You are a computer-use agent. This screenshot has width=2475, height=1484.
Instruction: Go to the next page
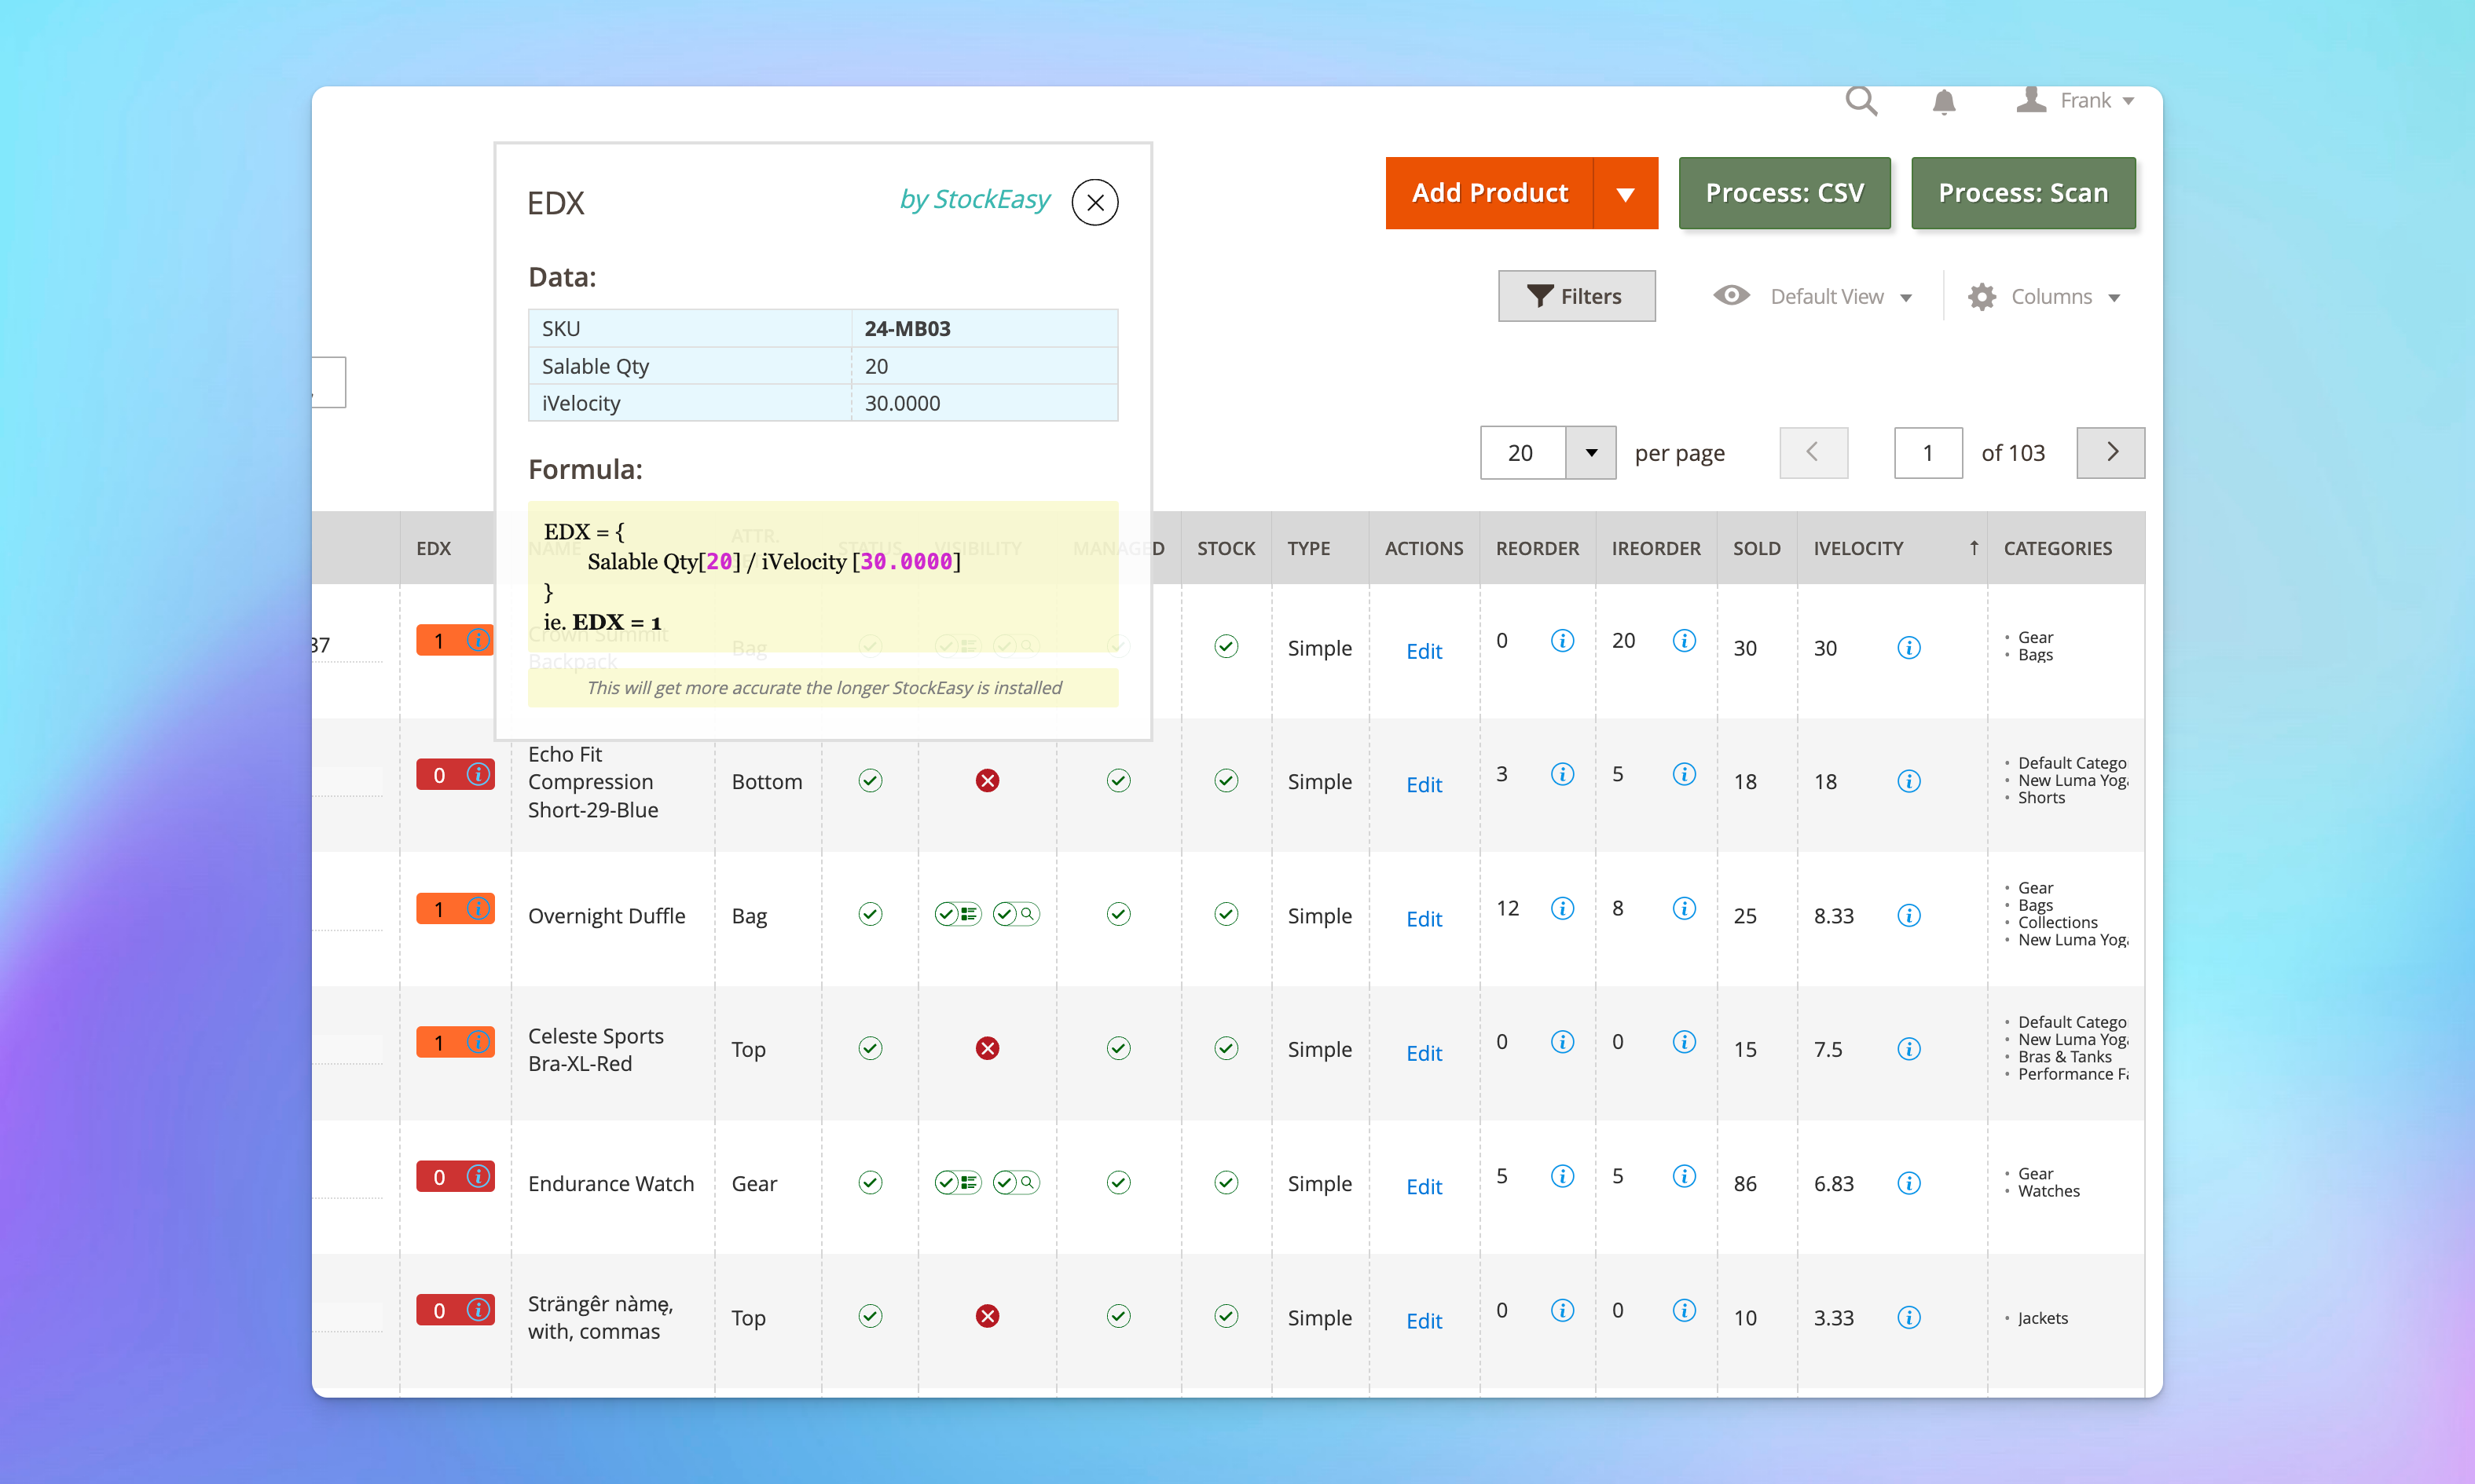[x=2111, y=453]
